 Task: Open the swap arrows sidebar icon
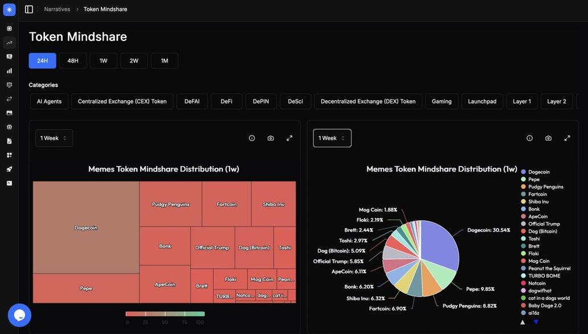(x=9, y=99)
